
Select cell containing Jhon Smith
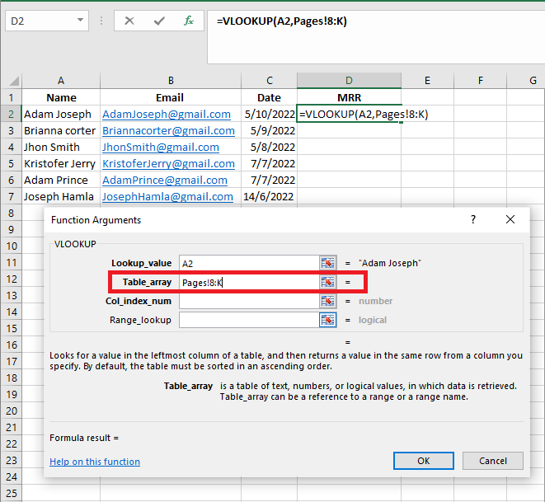click(61, 147)
